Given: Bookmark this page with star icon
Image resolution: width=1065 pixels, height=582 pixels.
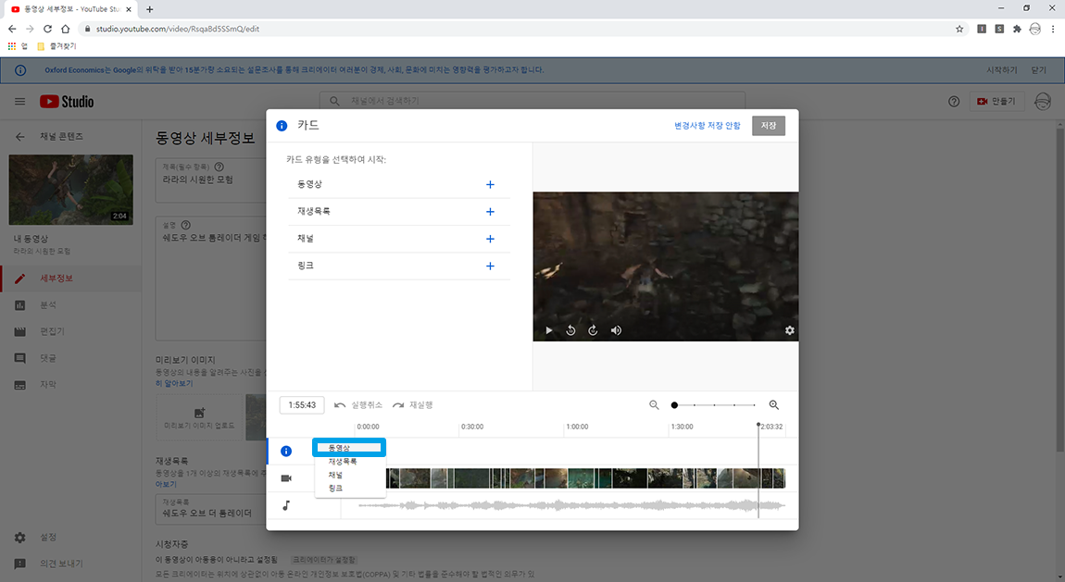Looking at the screenshot, I should [959, 29].
